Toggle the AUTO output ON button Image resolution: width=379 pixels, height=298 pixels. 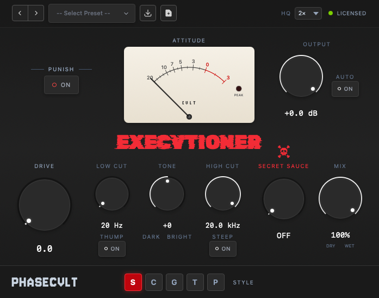pyautogui.click(x=345, y=89)
